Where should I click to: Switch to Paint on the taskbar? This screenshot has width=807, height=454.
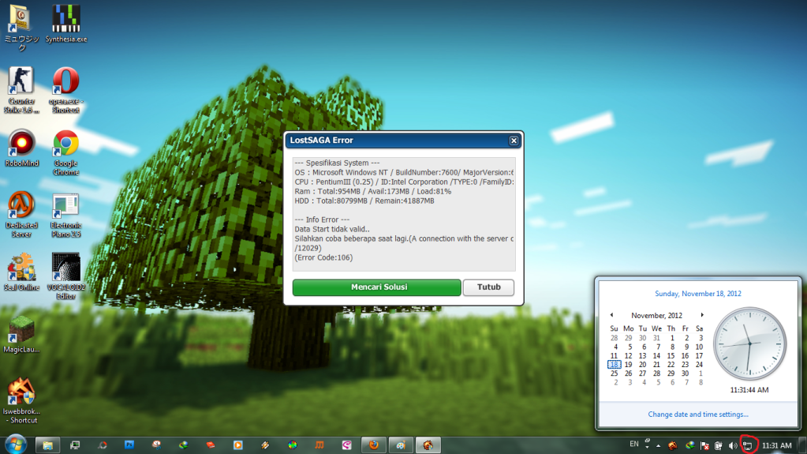[x=401, y=445]
